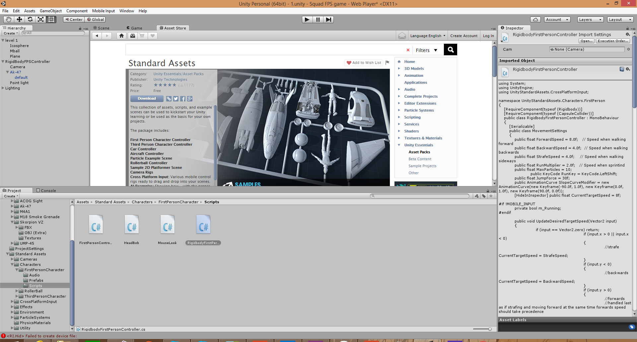Open the Component menu
The height and width of the screenshot is (342, 637).
click(77, 11)
